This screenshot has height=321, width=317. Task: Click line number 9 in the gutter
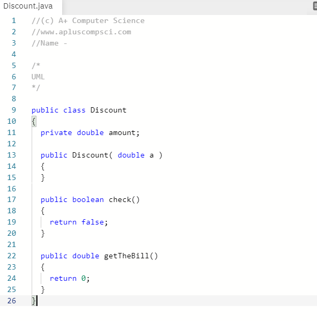coord(14,110)
